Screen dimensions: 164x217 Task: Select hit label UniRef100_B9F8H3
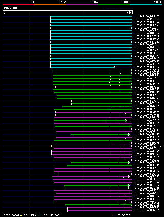coord(147,199)
